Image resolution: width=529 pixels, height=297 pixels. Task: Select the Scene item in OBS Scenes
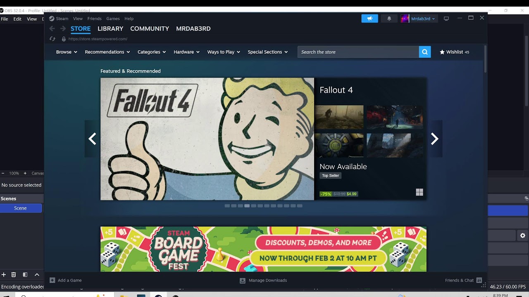point(21,208)
